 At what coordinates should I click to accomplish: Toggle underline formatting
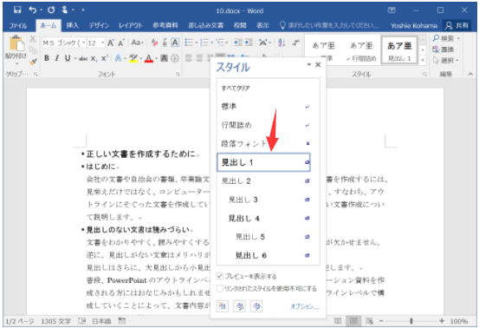click(68, 58)
